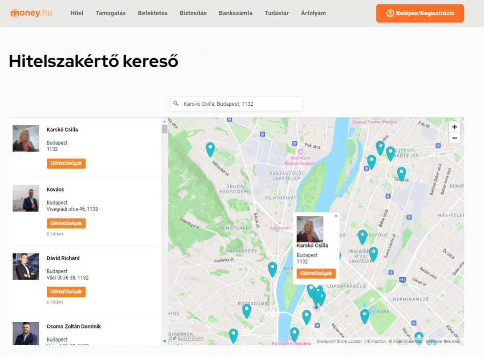Screen dimensions: 484x357
Task: Zoom in on the map
Action: (x=454, y=127)
